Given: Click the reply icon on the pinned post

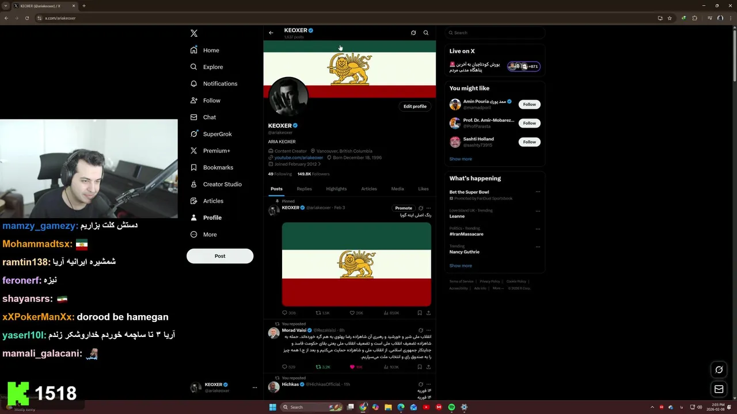Looking at the screenshot, I should 284,313.
